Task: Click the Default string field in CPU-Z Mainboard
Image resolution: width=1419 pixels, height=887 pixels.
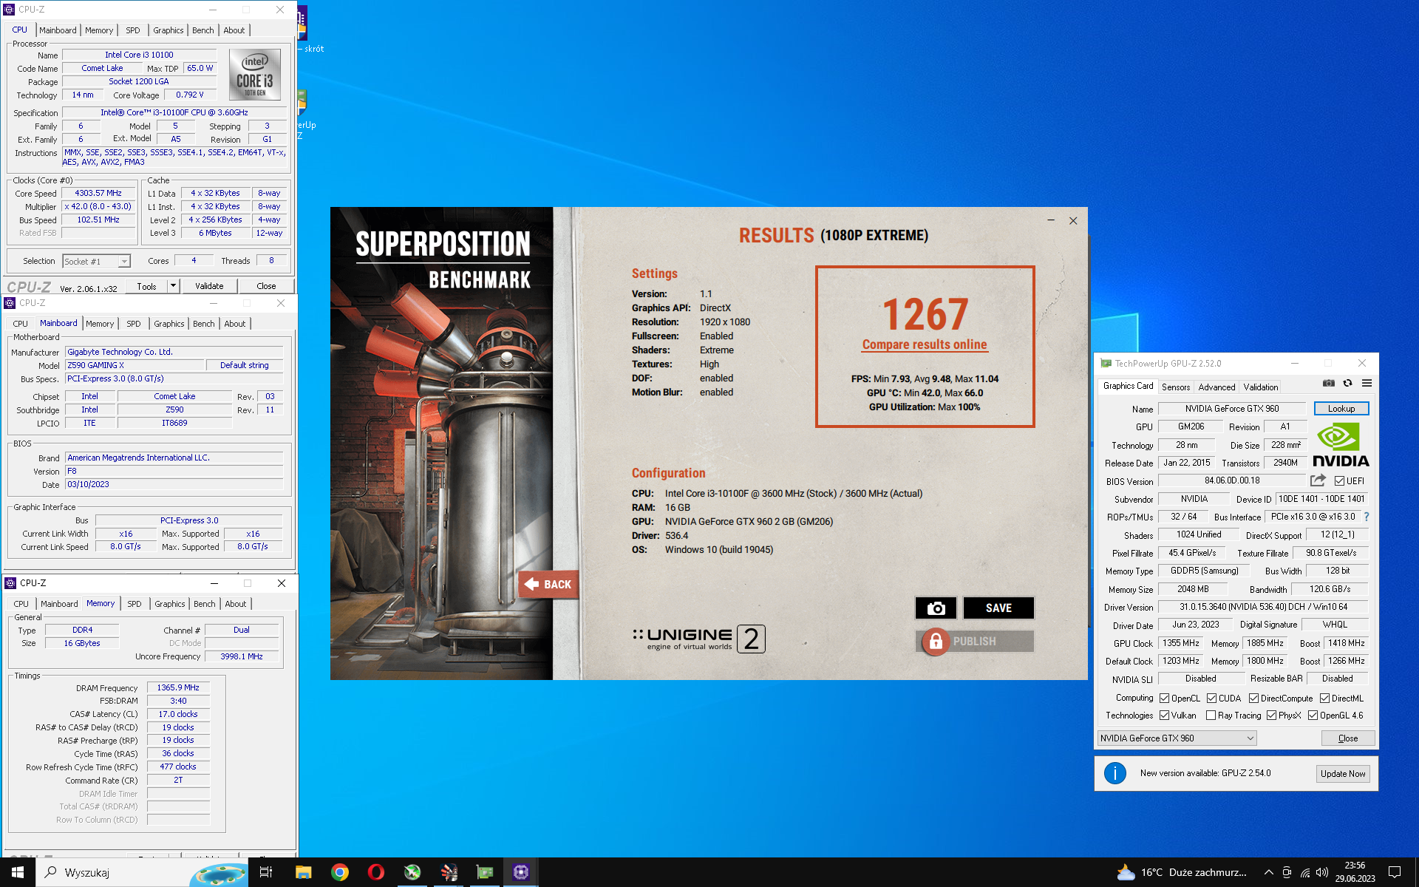Action: [245, 365]
